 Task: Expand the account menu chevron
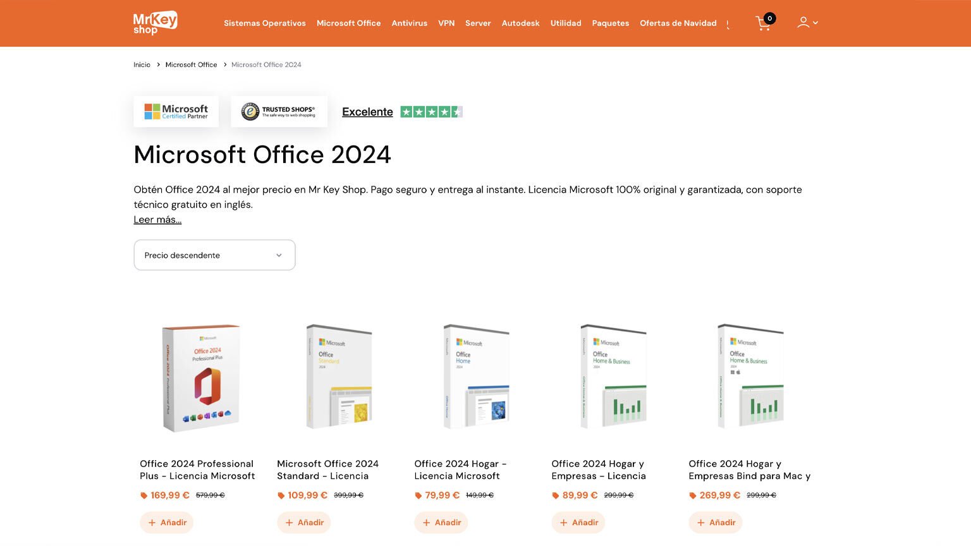point(815,23)
